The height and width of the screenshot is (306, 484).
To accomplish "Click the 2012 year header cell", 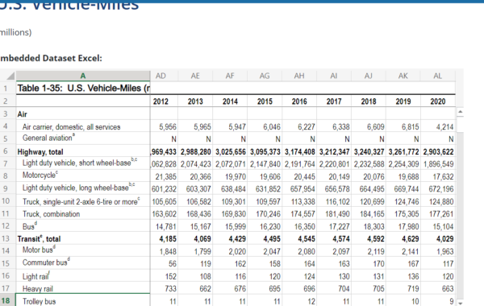I will tap(161, 101).
